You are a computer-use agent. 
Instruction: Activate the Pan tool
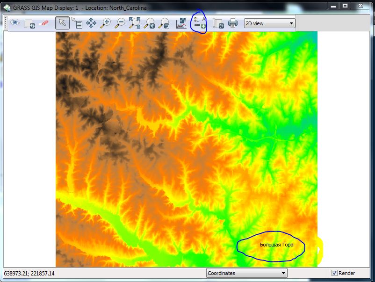(91, 22)
